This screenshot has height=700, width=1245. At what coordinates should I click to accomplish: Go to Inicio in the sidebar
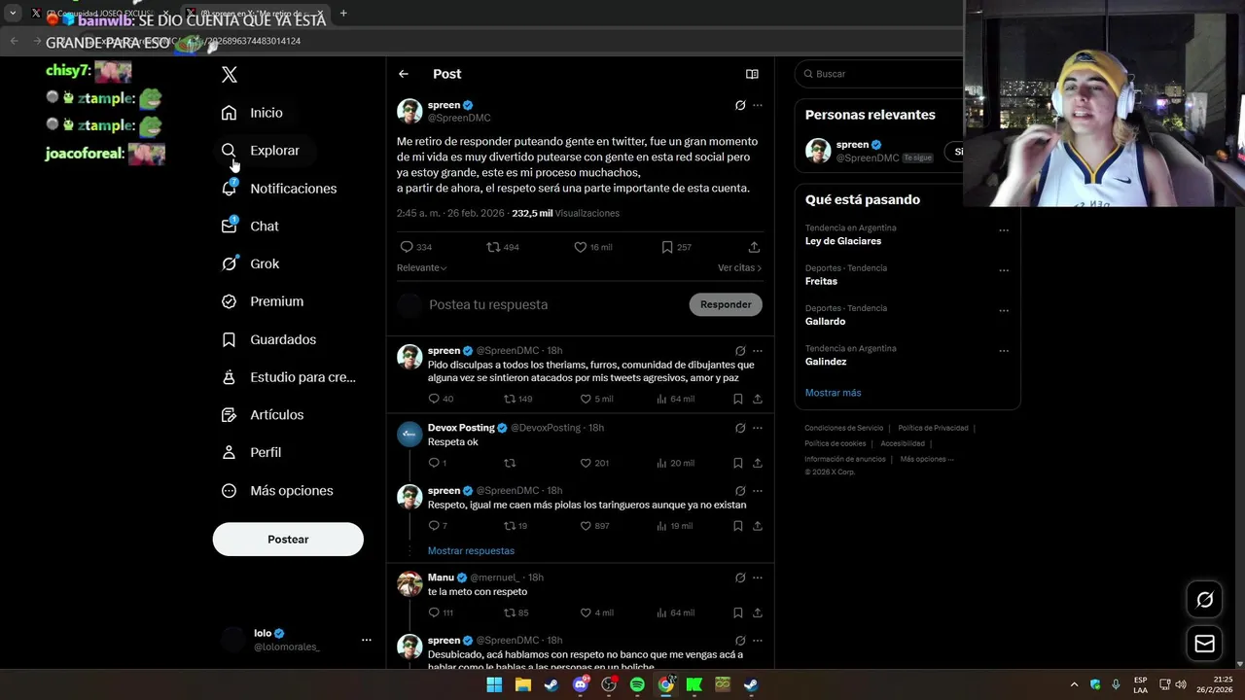(x=252, y=113)
